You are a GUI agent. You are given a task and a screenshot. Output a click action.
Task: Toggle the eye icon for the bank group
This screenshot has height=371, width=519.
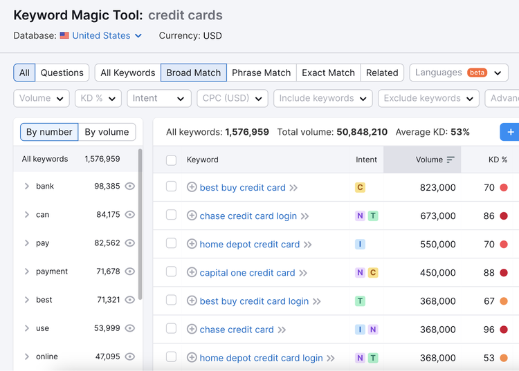click(130, 187)
